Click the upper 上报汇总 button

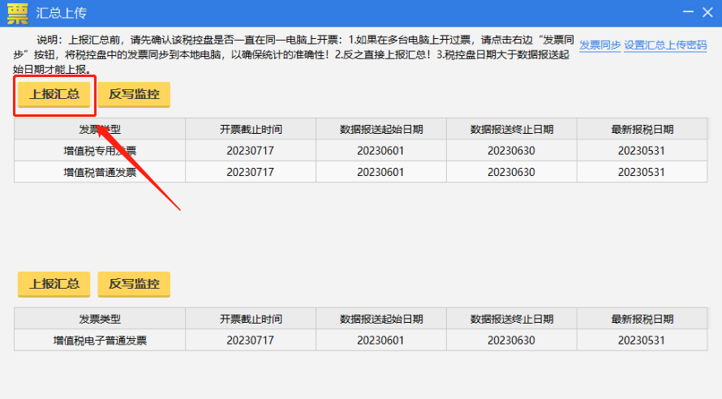(x=54, y=95)
